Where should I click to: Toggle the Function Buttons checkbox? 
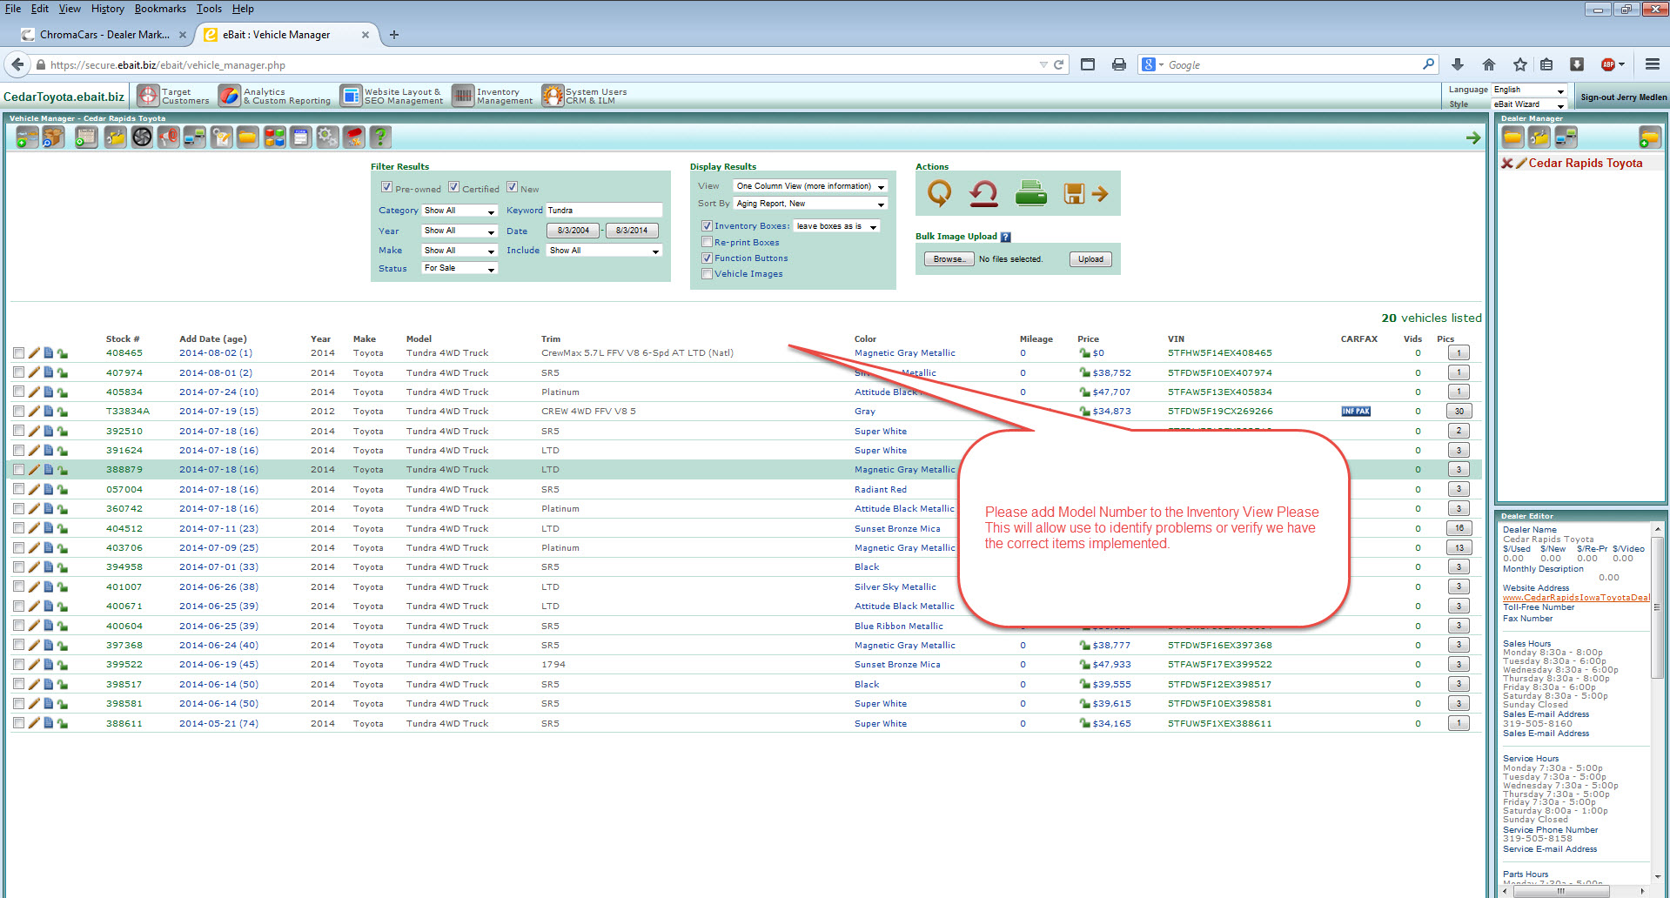click(707, 258)
